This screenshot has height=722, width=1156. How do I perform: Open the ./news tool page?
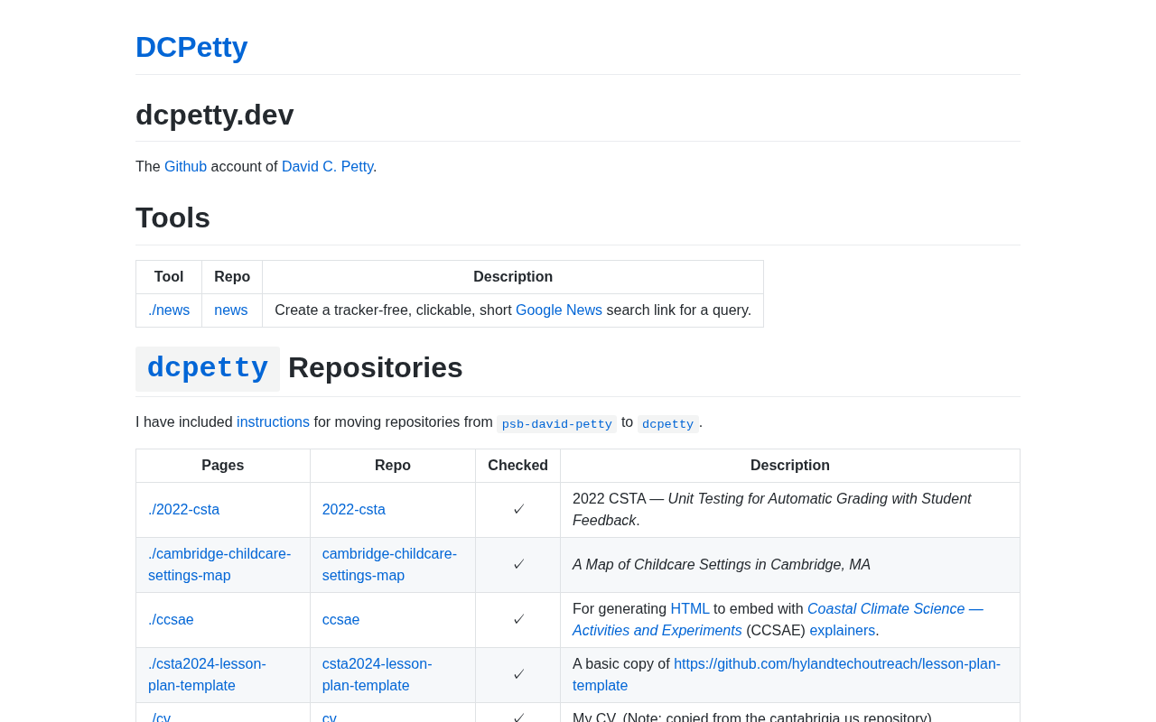(169, 310)
